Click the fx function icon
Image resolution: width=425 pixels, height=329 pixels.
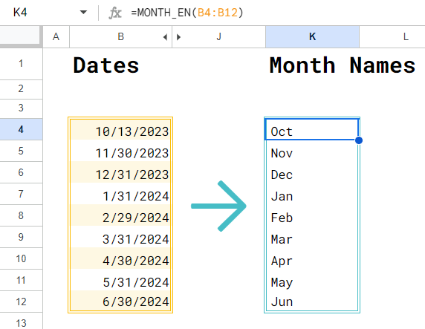[x=115, y=13]
